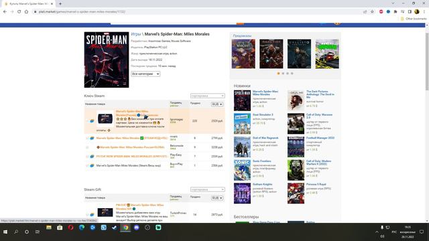Open Other bookmarks folder

[414, 19]
